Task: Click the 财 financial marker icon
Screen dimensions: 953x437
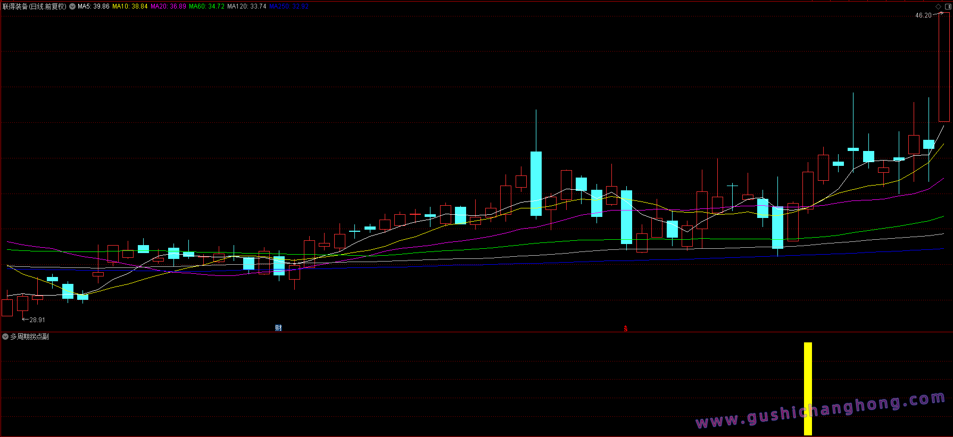Action: click(278, 328)
